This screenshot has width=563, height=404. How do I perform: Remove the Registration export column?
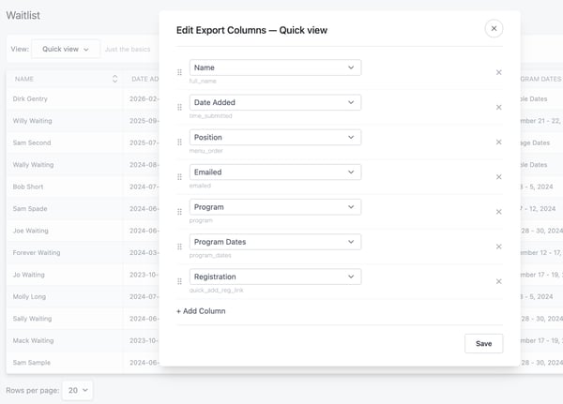[x=499, y=281]
